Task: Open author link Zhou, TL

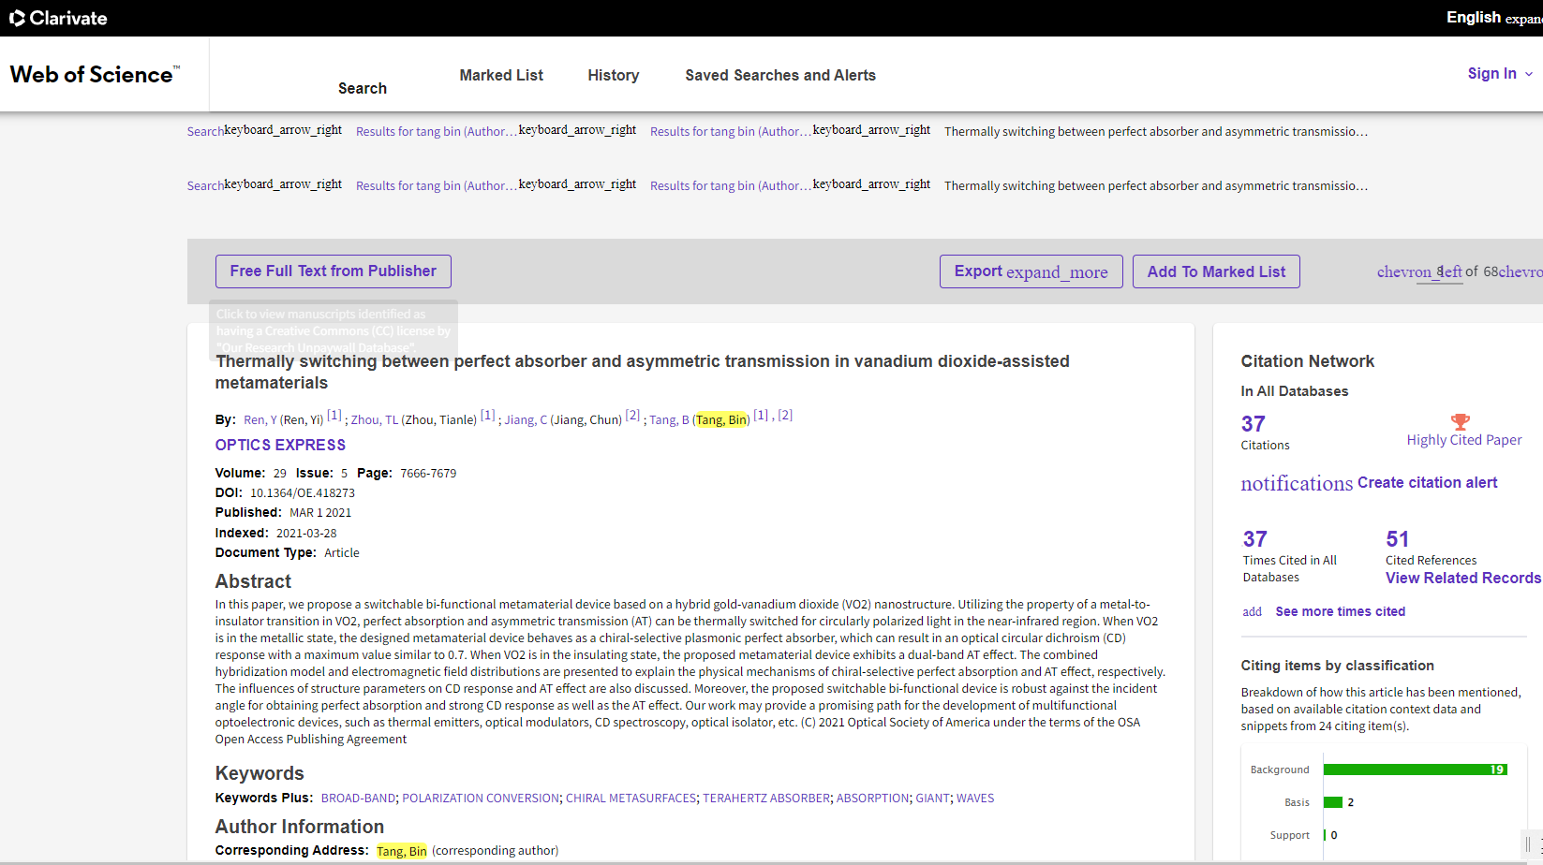Action: [375, 419]
